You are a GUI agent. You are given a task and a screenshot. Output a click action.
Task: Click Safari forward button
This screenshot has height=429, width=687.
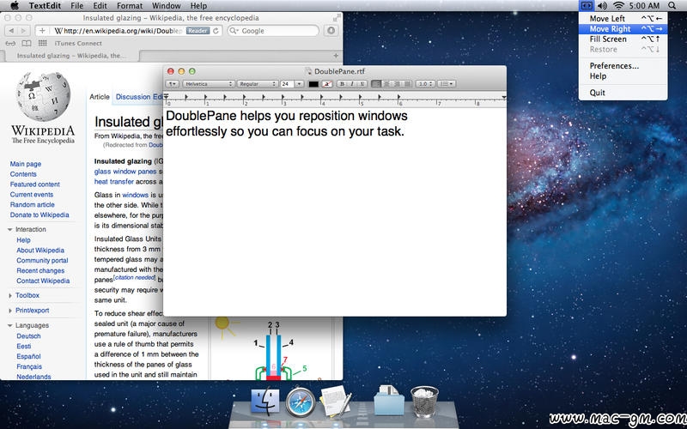pyautogui.click(x=24, y=31)
